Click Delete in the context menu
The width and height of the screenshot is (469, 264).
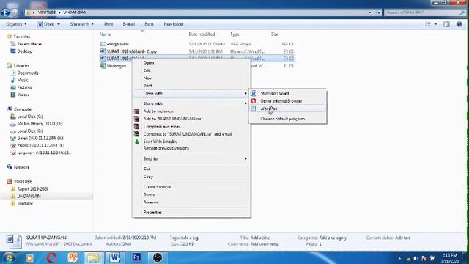click(191, 194)
